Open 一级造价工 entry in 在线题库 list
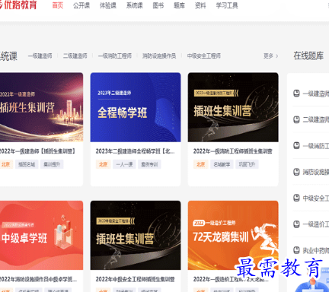 coord(316,224)
